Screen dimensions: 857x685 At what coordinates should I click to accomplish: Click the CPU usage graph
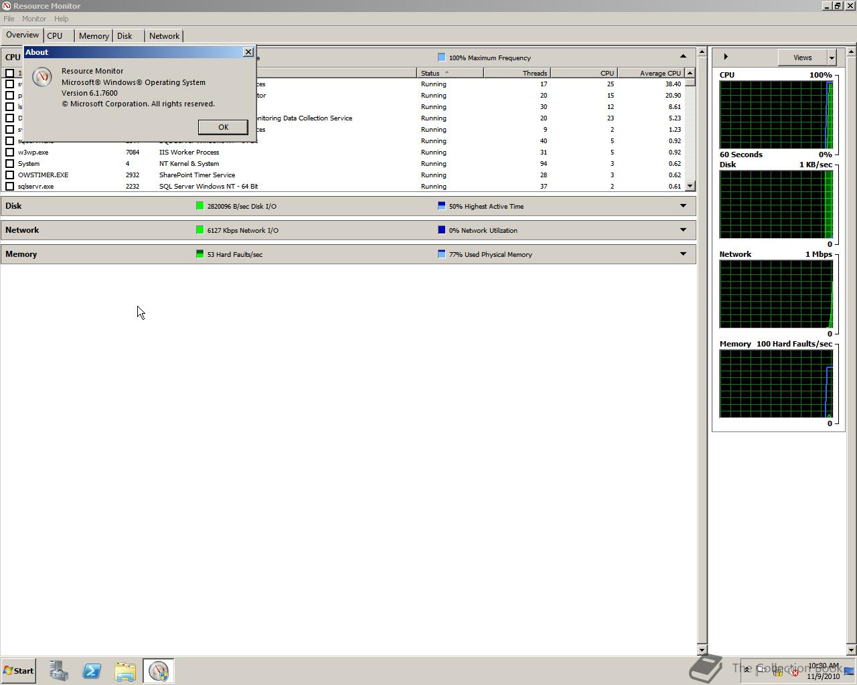[776, 115]
